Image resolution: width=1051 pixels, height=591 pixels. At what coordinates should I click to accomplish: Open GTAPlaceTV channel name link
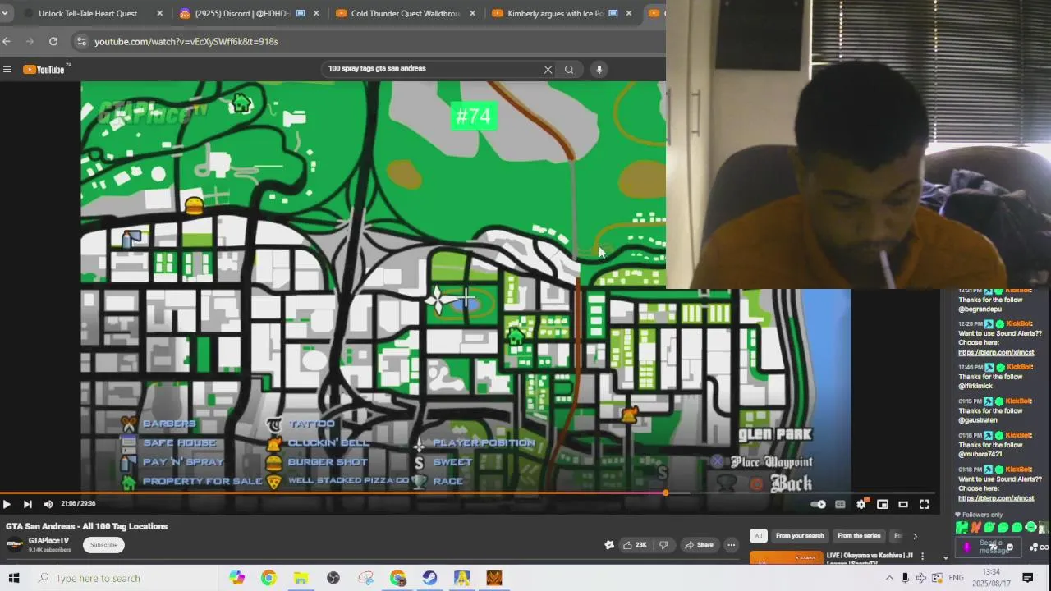coord(48,541)
